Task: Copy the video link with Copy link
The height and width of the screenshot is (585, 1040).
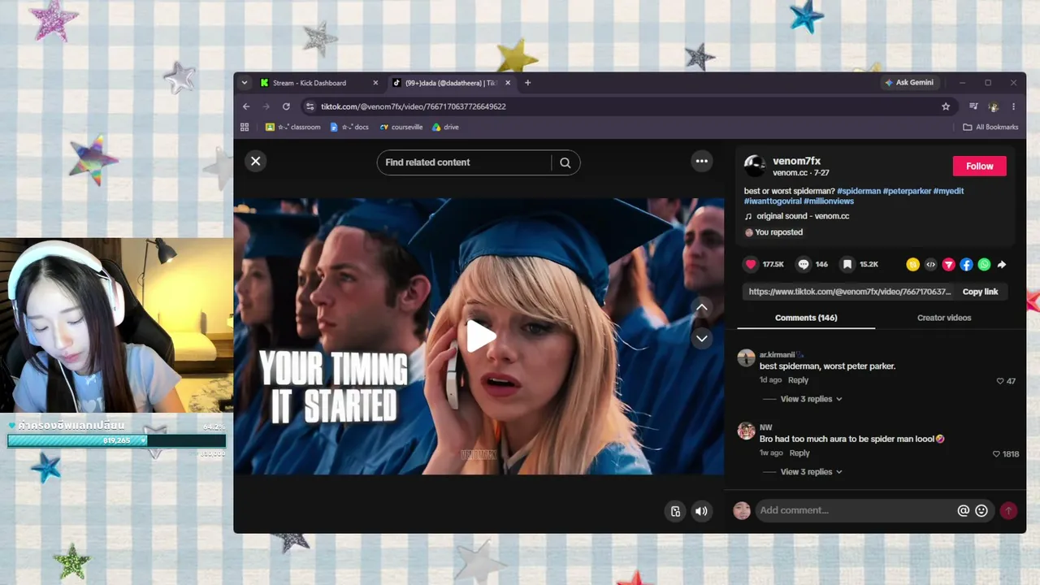Action: [x=980, y=292]
